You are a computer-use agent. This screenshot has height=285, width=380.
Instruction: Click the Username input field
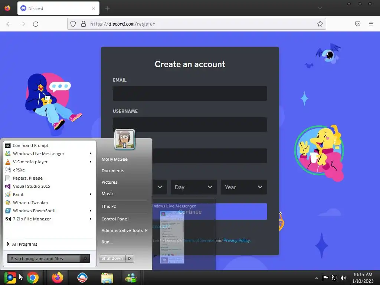click(190, 125)
